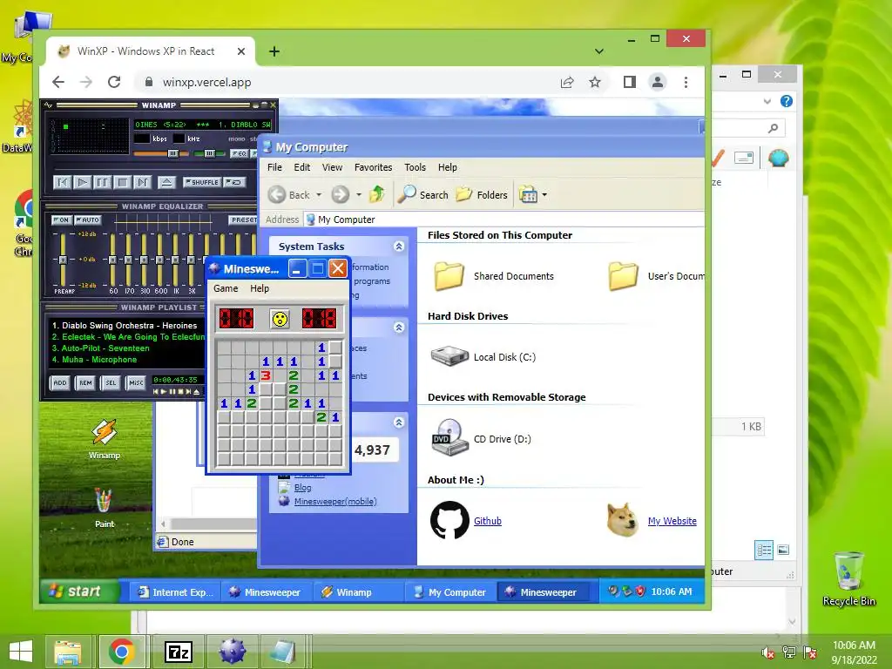This screenshot has width=892, height=669.
Task: Click the playlist SEL button
Action: (111, 383)
